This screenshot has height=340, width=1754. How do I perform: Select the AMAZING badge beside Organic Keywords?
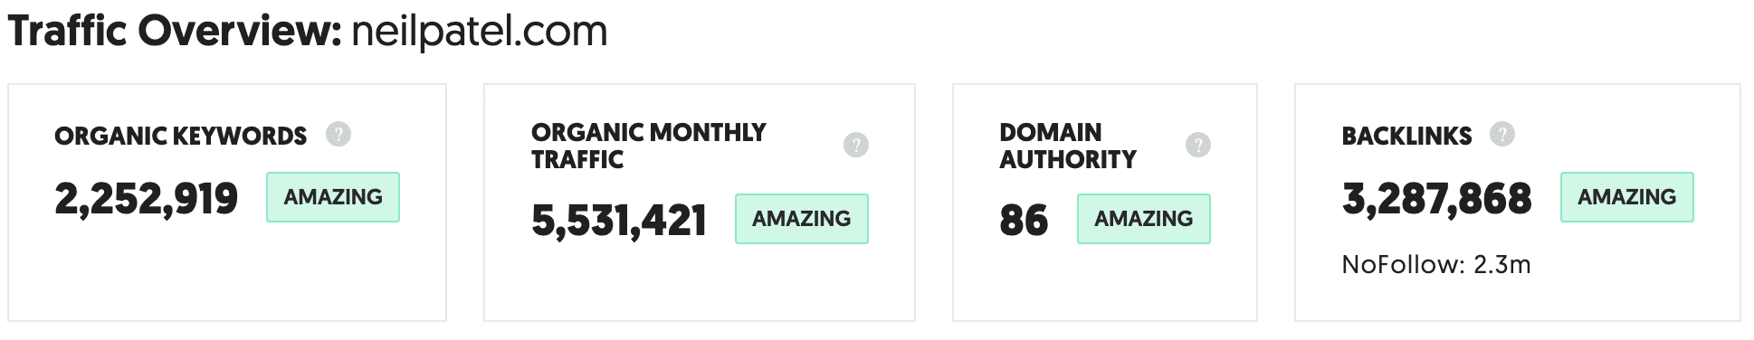pos(333,197)
